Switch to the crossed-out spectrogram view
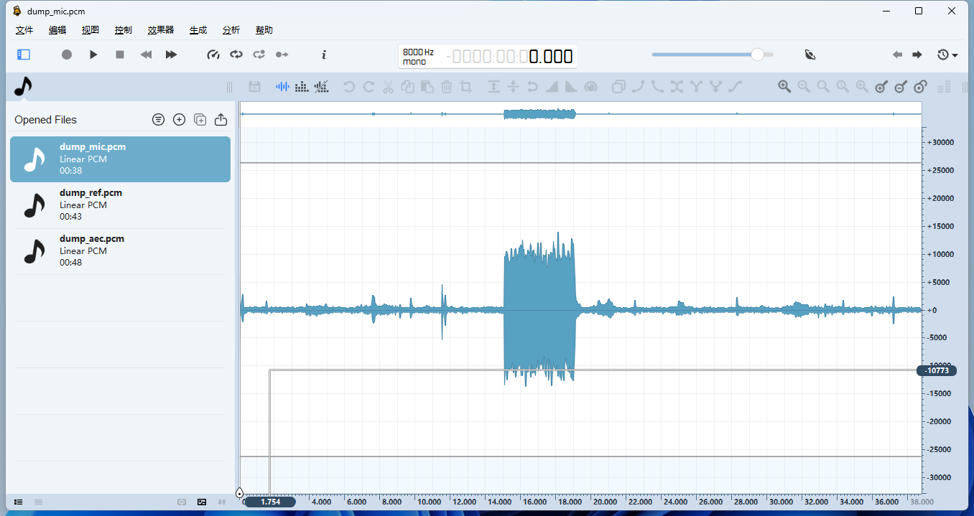 pyautogui.click(x=322, y=87)
